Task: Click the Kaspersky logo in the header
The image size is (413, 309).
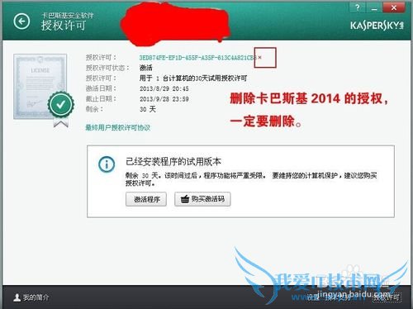Action: point(377,26)
